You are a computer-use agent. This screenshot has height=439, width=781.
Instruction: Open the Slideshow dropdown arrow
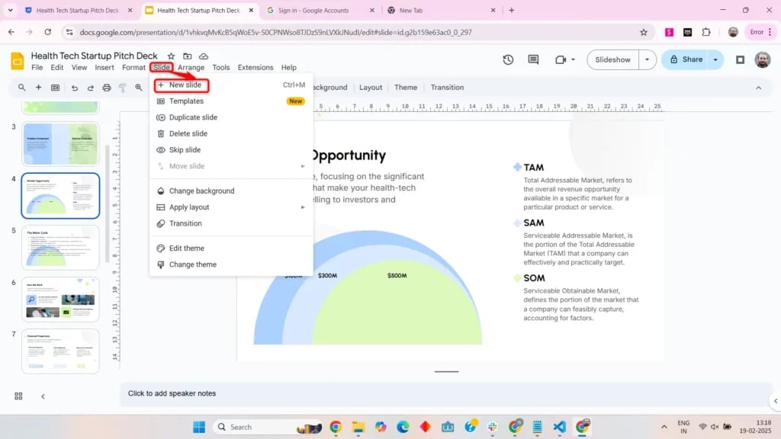pos(645,59)
